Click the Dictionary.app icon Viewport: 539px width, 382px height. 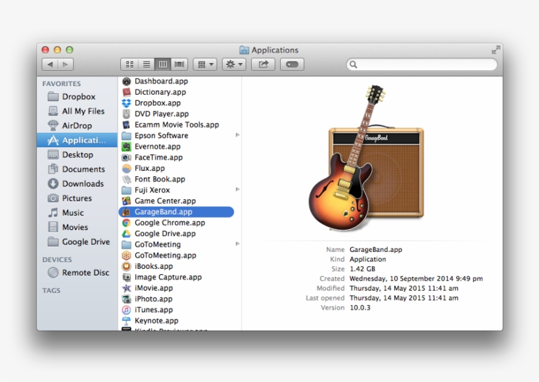click(126, 92)
